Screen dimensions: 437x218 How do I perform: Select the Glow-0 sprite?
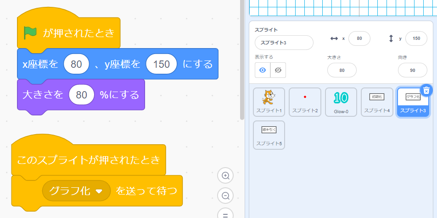tap(341, 102)
